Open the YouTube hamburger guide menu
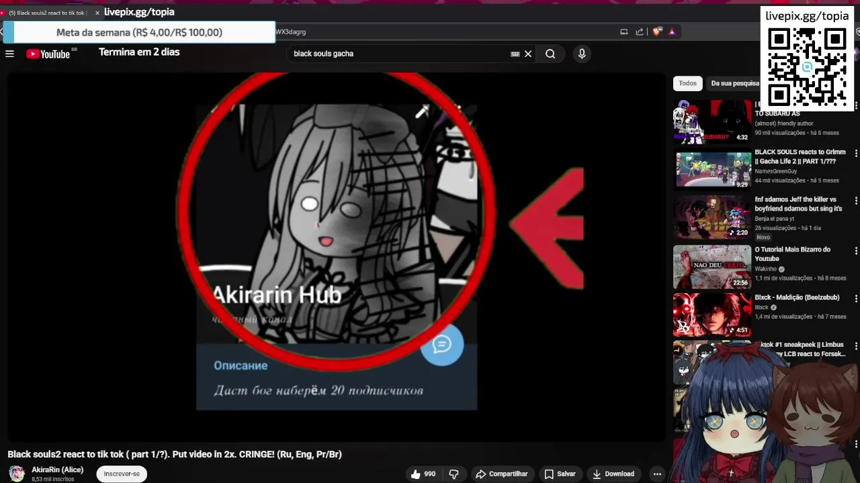860x483 pixels. (x=9, y=54)
